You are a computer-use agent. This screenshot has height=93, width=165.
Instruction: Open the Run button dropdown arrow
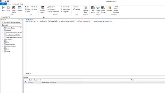coord(3,12)
